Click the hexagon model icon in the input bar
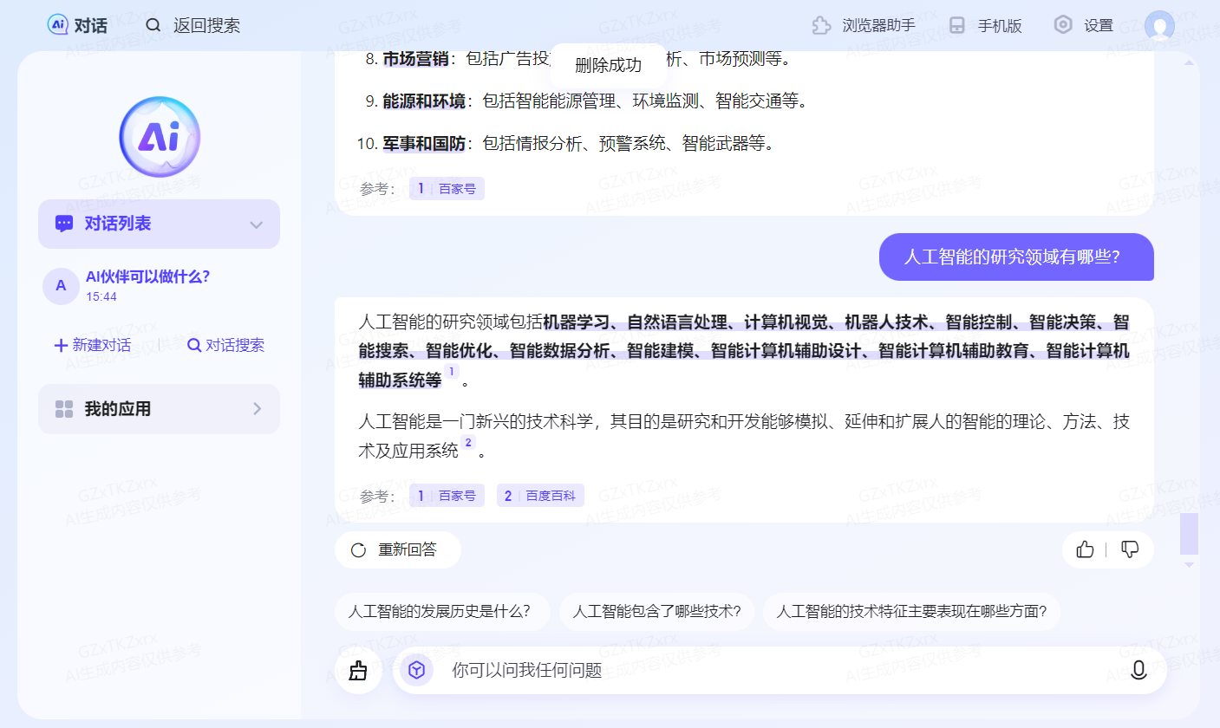This screenshot has height=728, width=1220. [415, 670]
